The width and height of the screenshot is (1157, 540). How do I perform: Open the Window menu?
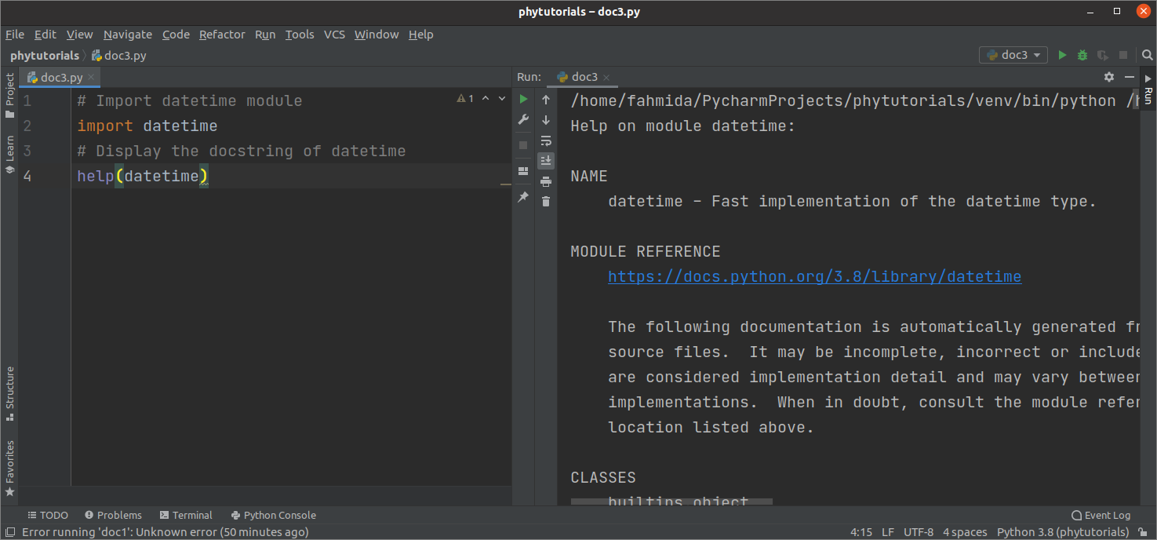377,35
